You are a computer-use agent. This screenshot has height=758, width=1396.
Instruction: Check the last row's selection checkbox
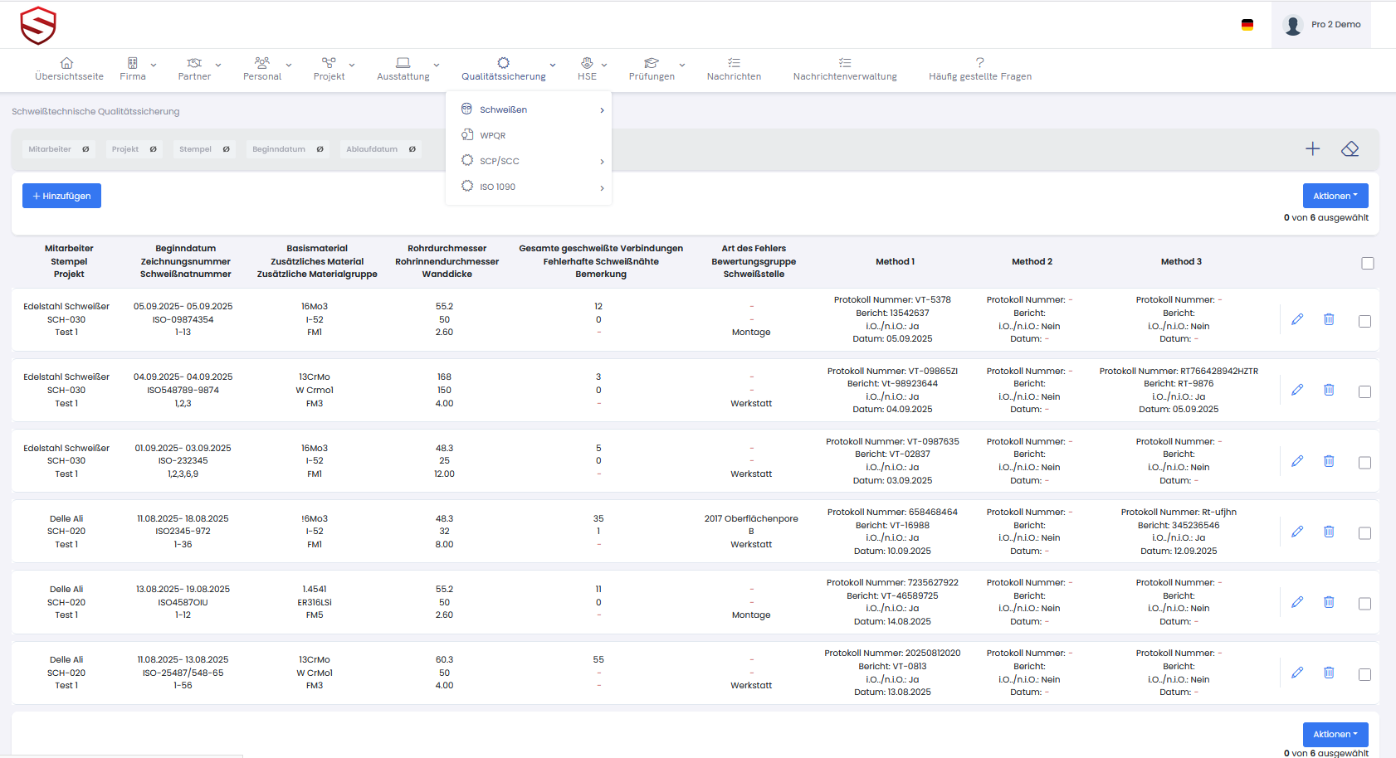[x=1364, y=674]
